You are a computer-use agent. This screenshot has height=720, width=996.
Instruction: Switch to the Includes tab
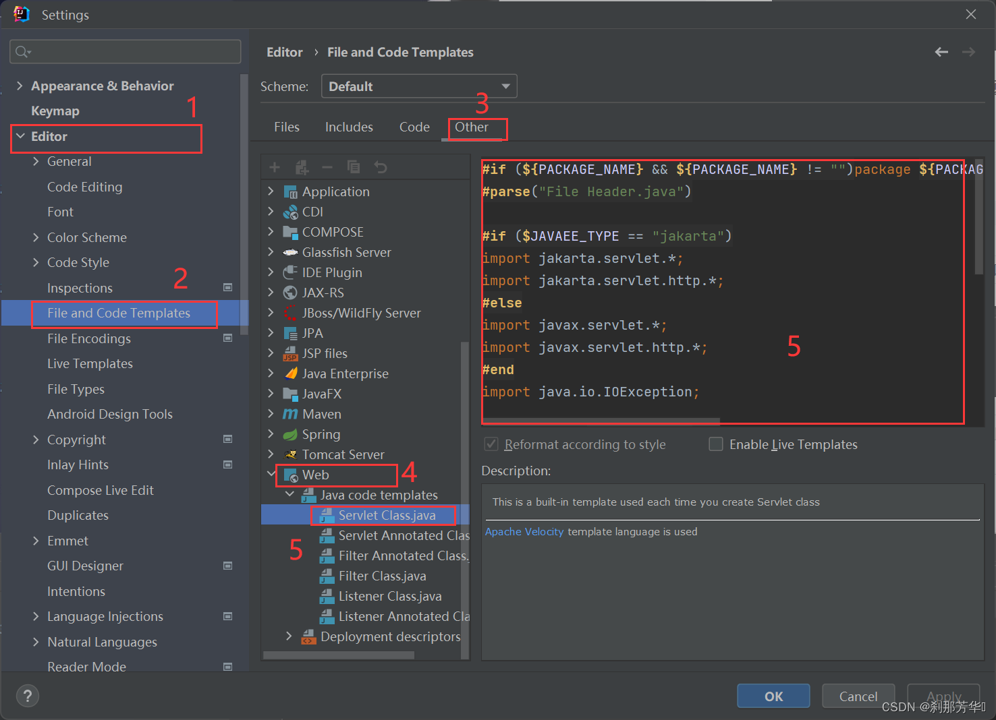pyautogui.click(x=349, y=127)
